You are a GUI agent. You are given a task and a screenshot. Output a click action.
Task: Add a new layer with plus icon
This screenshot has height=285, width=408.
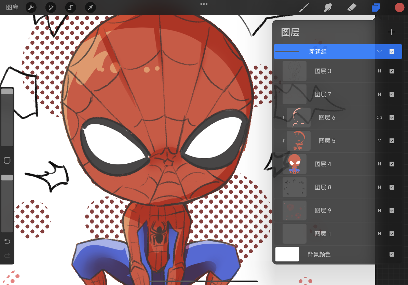[x=391, y=32]
